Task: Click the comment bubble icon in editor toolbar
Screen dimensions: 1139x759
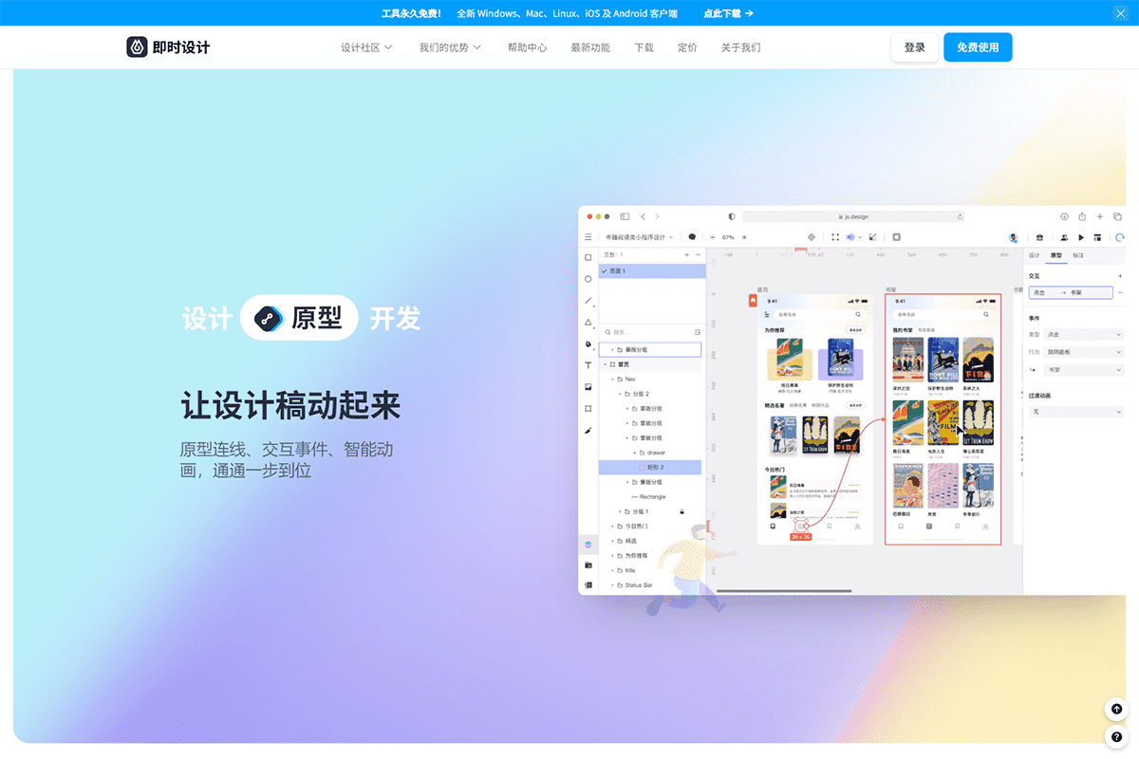Action: (692, 237)
